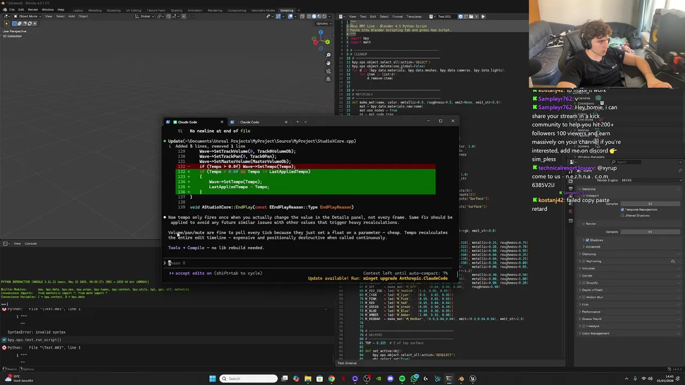Switch to the Geometry Nodes workspace tab

click(263, 10)
